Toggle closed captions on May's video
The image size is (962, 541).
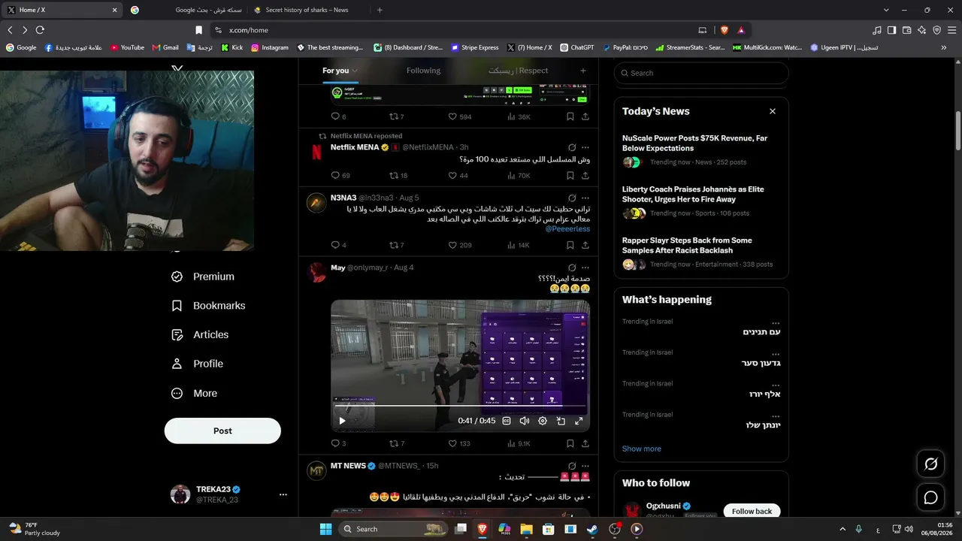[x=507, y=421]
